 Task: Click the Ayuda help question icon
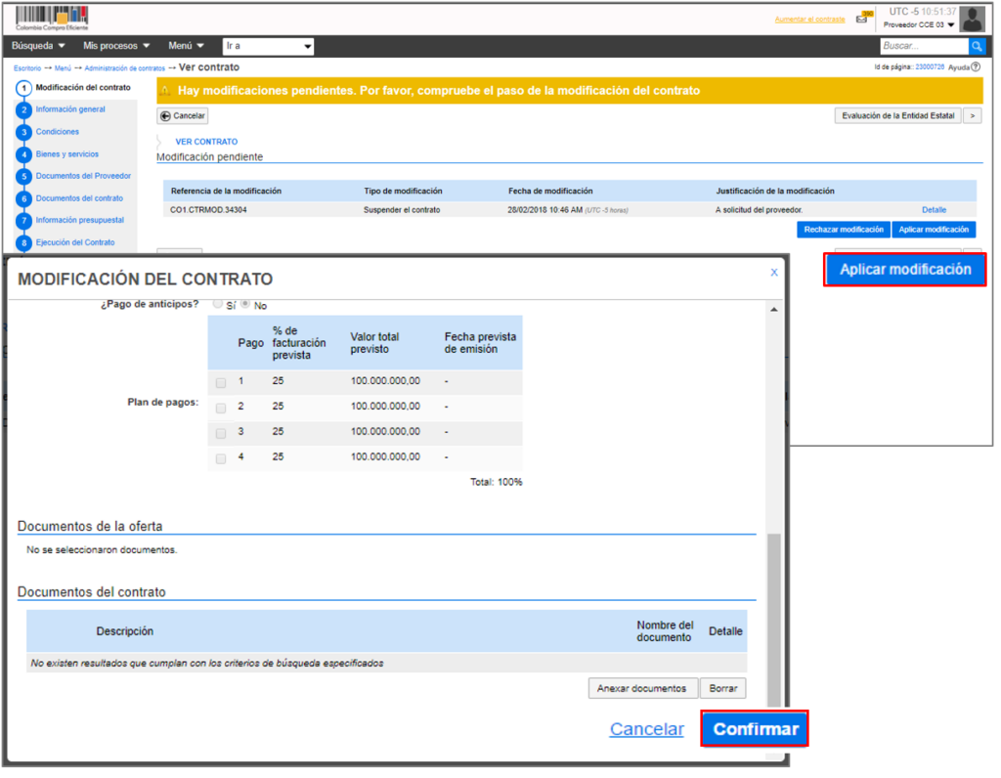(x=976, y=67)
